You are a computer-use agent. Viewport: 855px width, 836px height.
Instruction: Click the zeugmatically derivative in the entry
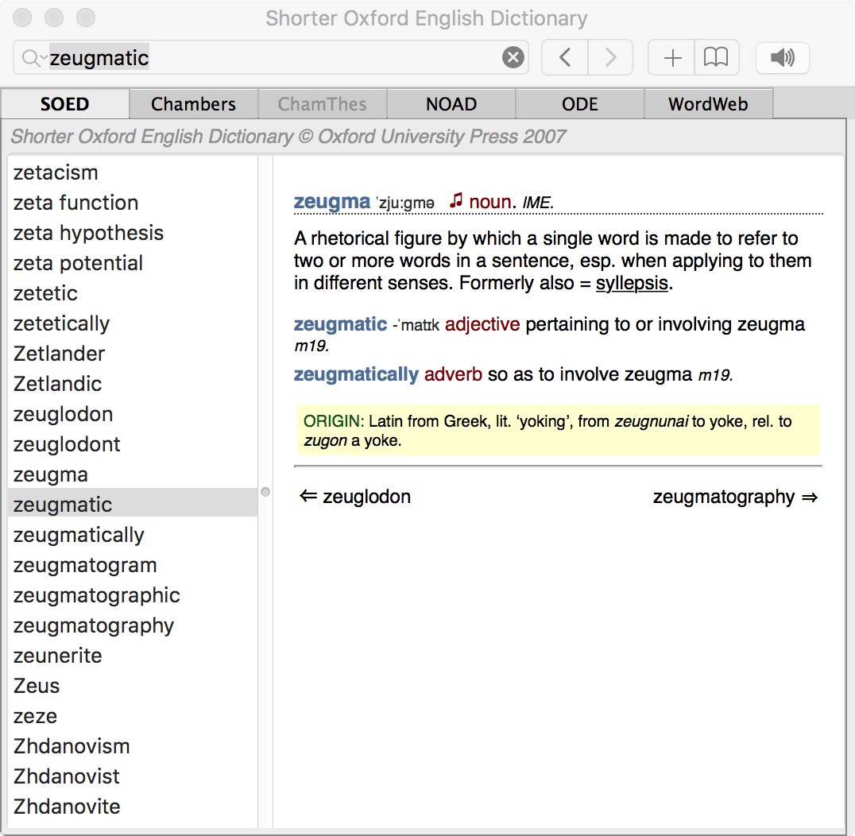pyautogui.click(x=356, y=374)
